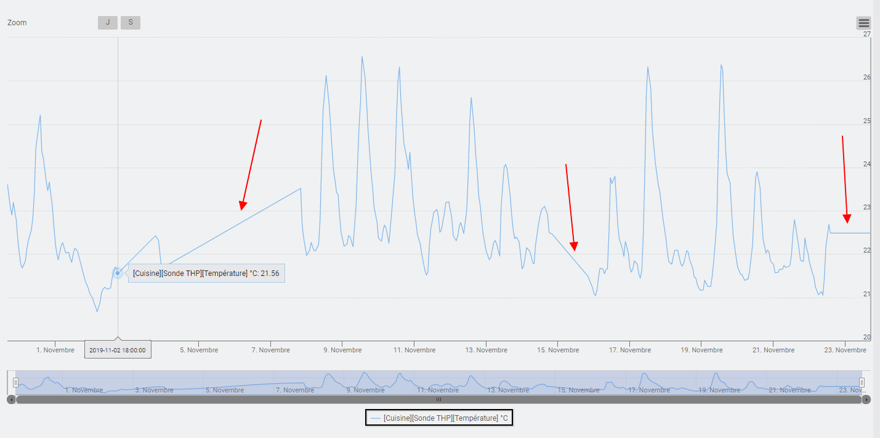
Task: Select the S zoom range button
Action: pos(131,23)
